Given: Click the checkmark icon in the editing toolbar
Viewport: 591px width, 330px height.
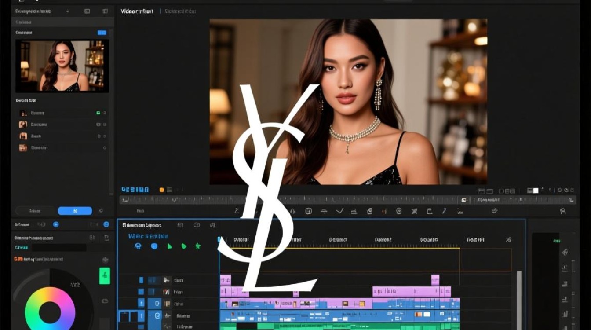Looking at the screenshot, I should [x=339, y=211].
